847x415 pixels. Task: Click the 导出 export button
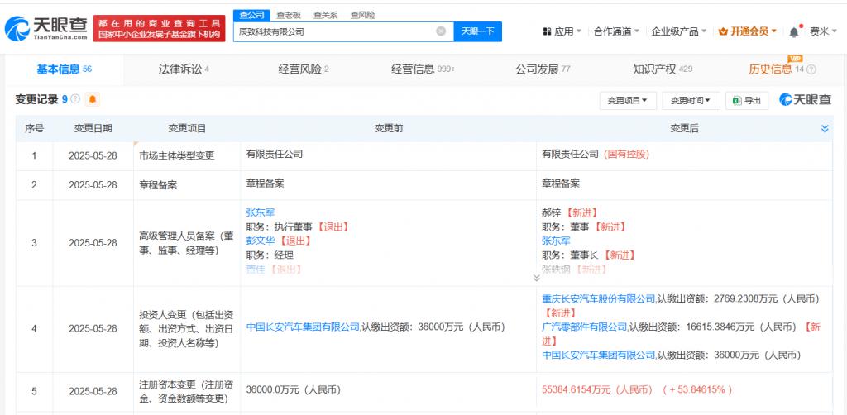747,100
